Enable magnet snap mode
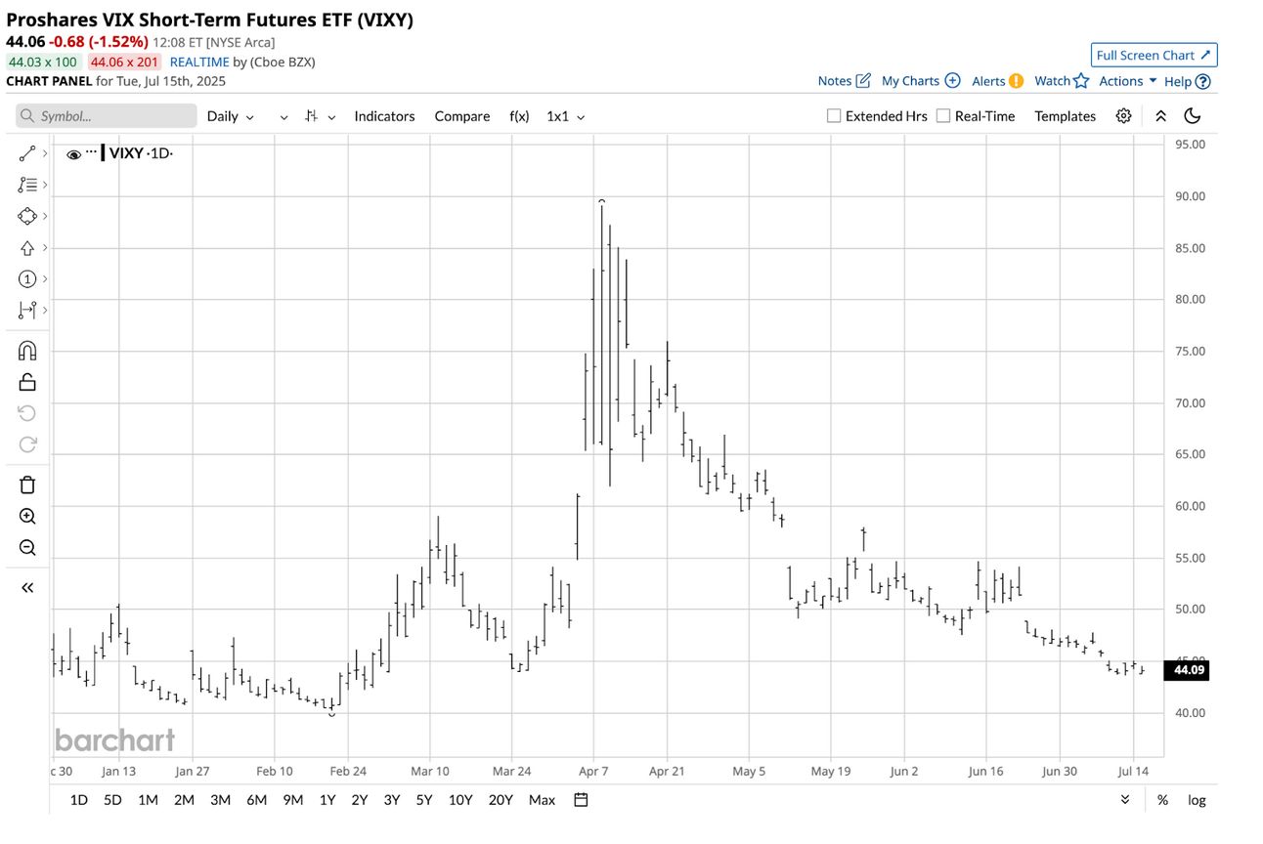 27,351
